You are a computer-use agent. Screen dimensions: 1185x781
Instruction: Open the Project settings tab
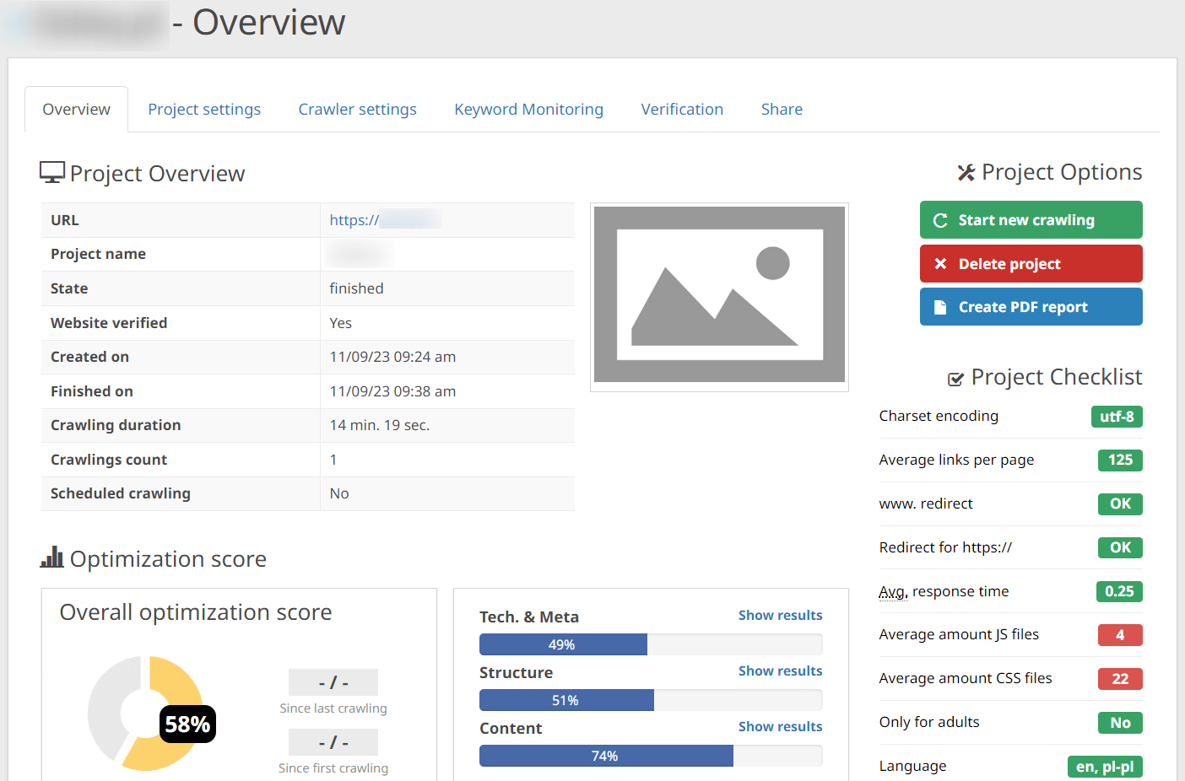[204, 110]
